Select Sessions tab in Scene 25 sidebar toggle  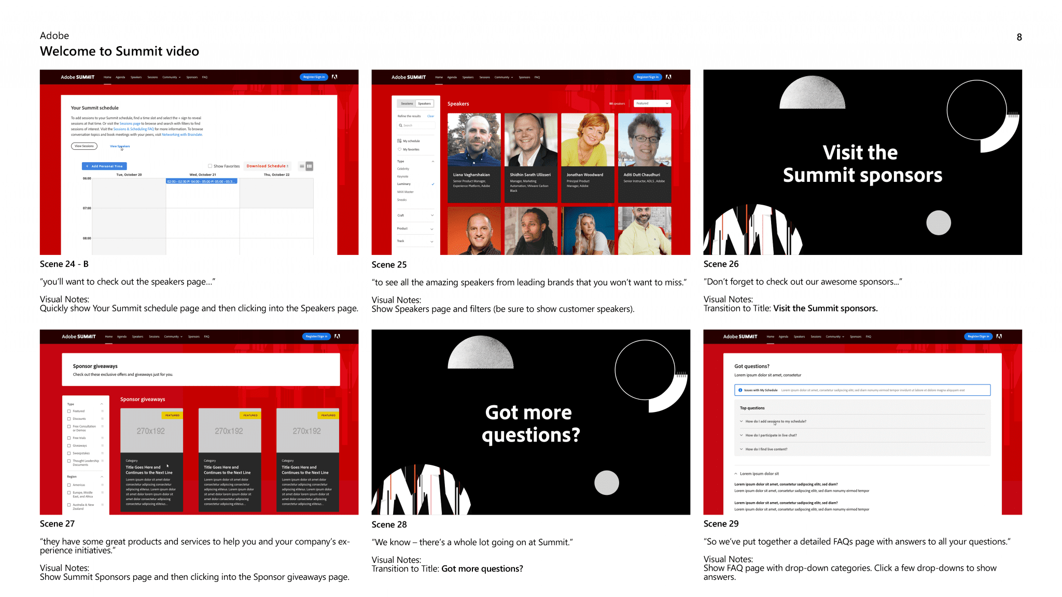pos(407,104)
